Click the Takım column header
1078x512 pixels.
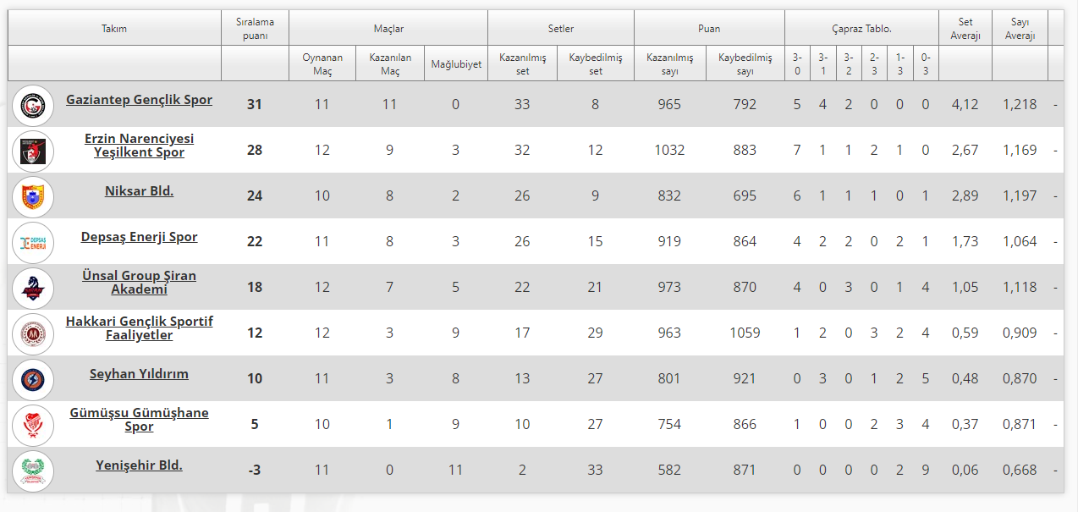[114, 29]
